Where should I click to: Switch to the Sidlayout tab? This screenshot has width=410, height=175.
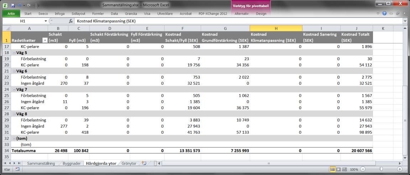pyautogui.click(x=78, y=14)
